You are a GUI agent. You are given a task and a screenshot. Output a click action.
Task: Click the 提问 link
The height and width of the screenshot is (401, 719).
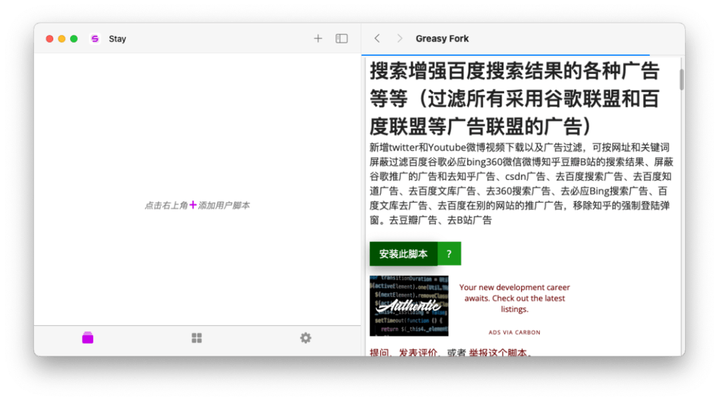click(x=379, y=352)
